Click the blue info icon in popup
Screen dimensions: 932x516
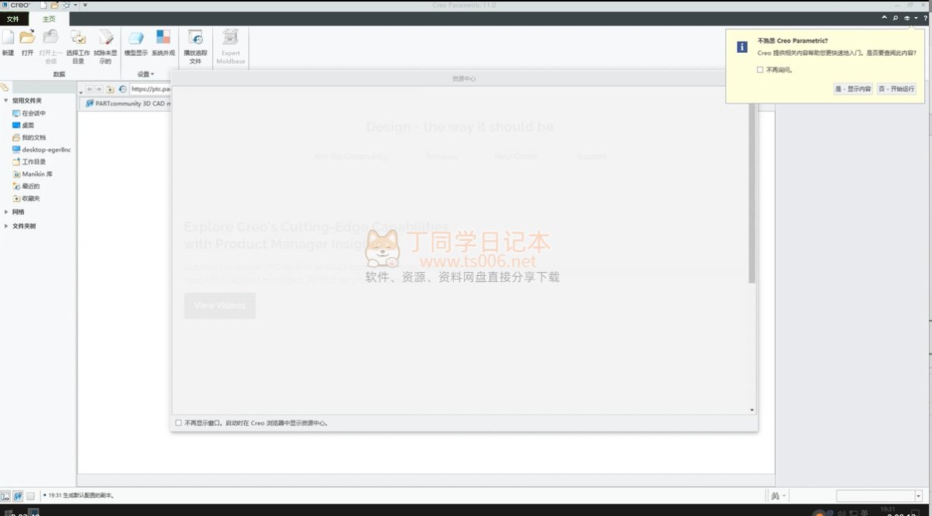tap(742, 47)
